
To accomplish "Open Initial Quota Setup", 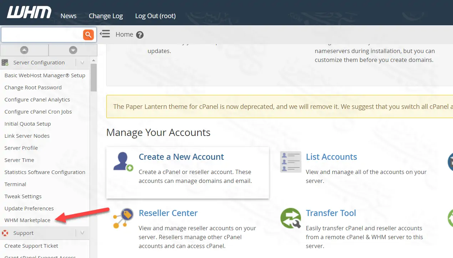I will (x=27, y=124).
